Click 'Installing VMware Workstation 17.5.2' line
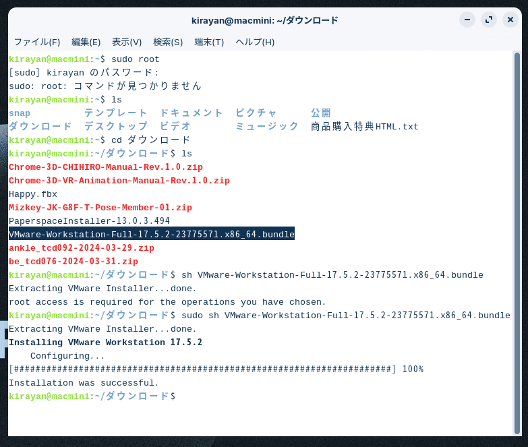 point(105,342)
